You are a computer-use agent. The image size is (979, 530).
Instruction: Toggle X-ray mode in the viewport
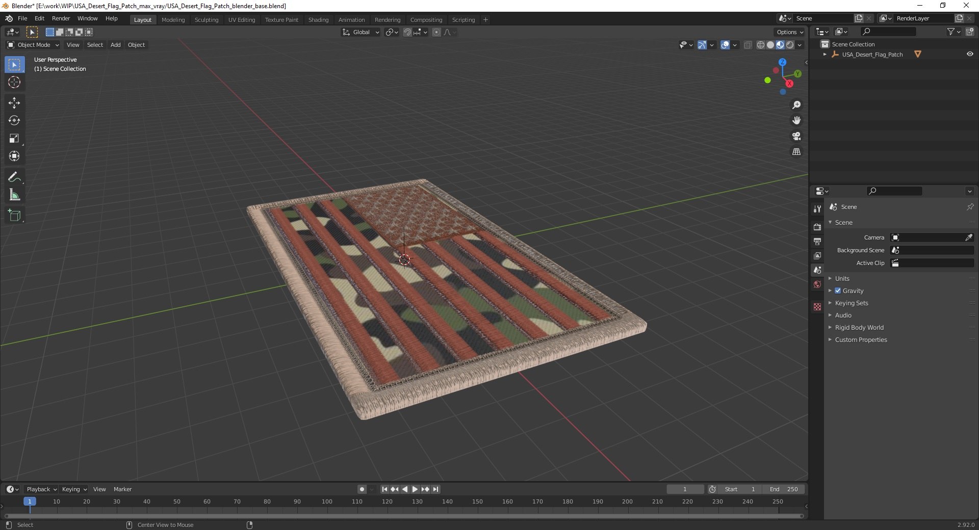click(748, 45)
